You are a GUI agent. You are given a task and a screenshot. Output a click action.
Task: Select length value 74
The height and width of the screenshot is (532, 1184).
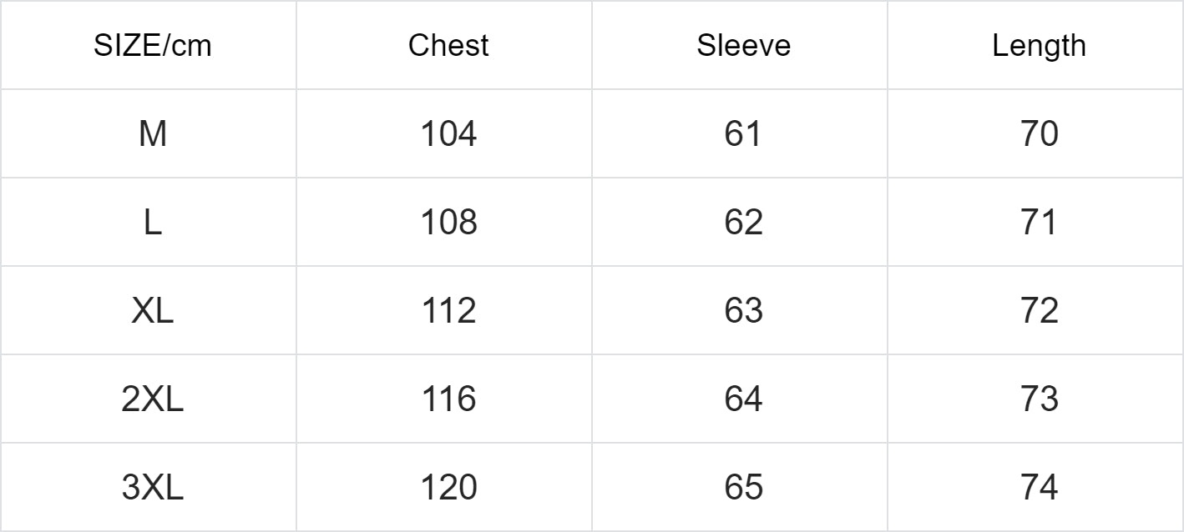[x=1039, y=487]
